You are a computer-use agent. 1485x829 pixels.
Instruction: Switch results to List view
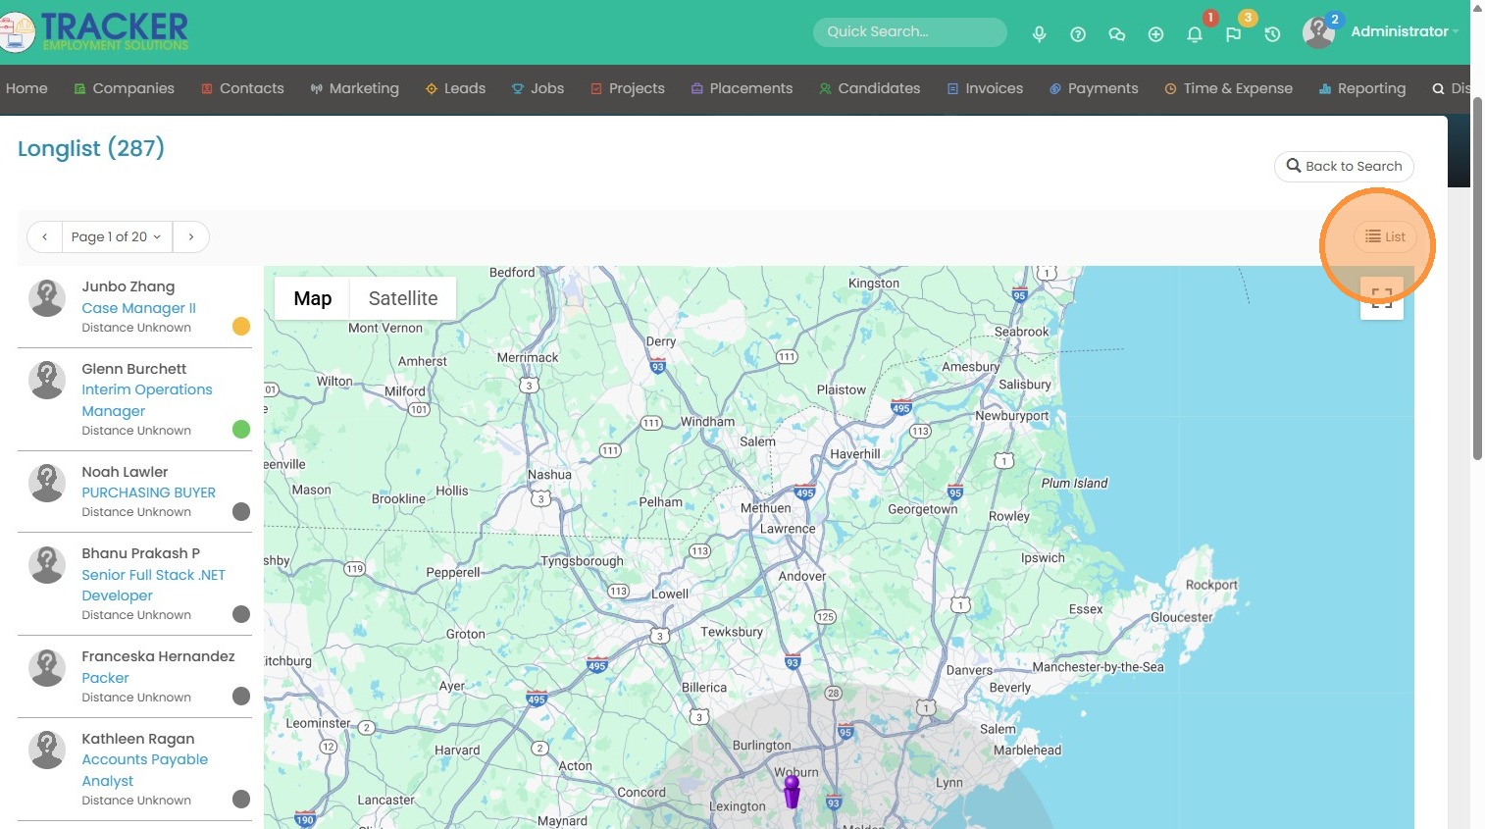1385,236
